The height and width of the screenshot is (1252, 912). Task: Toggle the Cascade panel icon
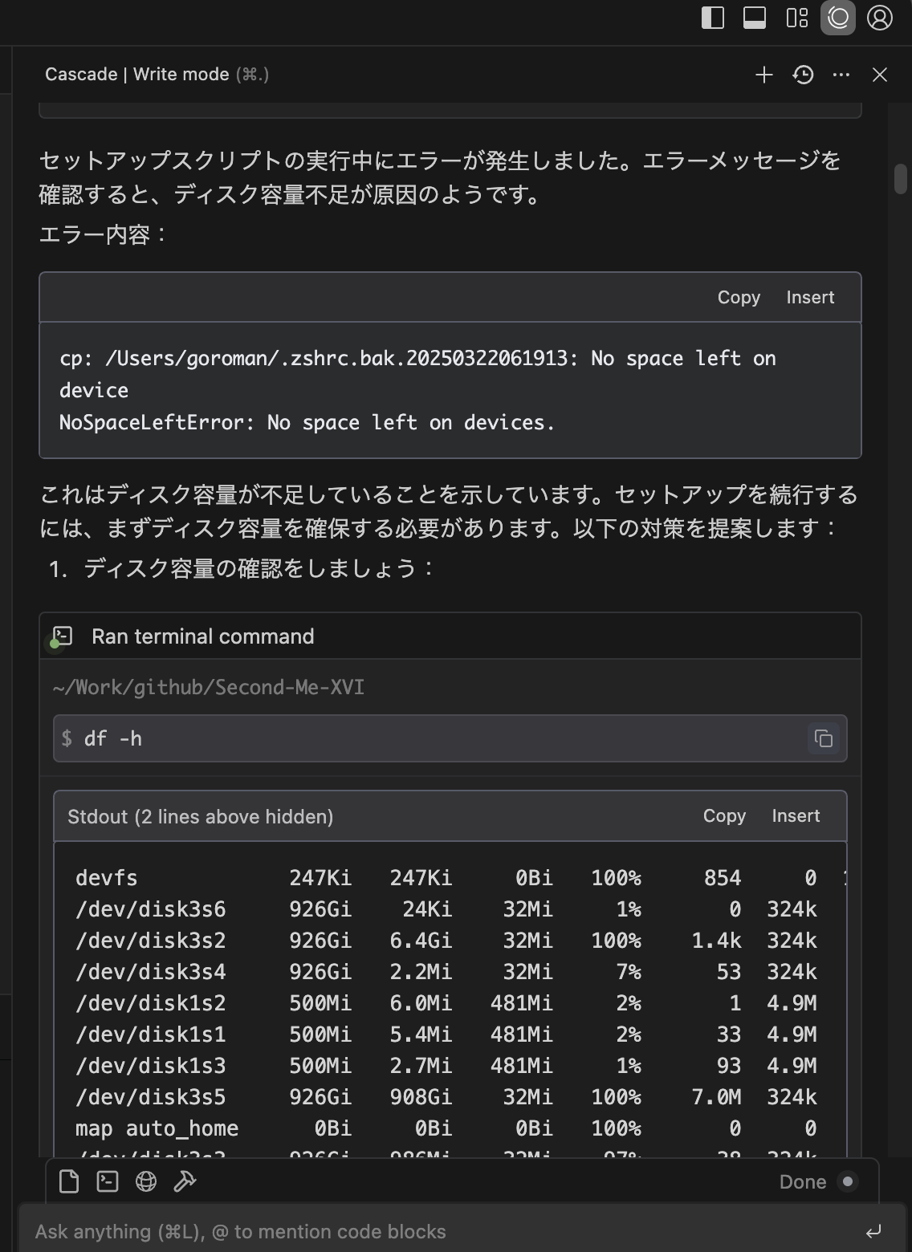(838, 18)
